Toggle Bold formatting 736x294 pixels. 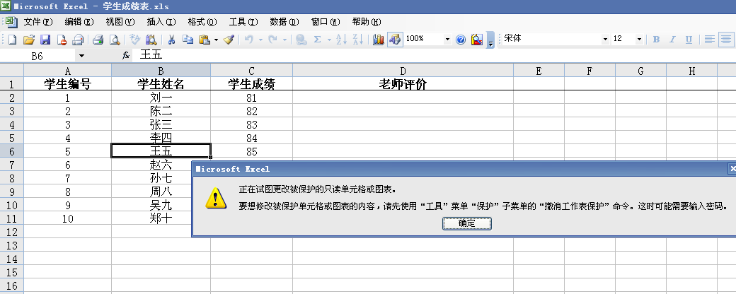(656, 40)
